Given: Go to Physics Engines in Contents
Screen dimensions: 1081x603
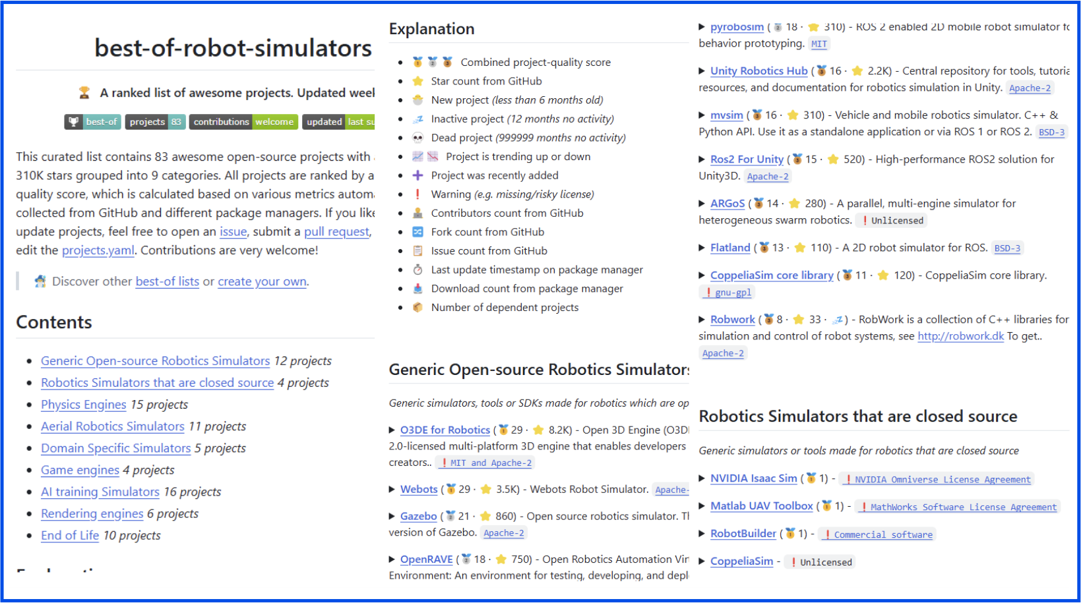Looking at the screenshot, I should (x=83, y=405).
